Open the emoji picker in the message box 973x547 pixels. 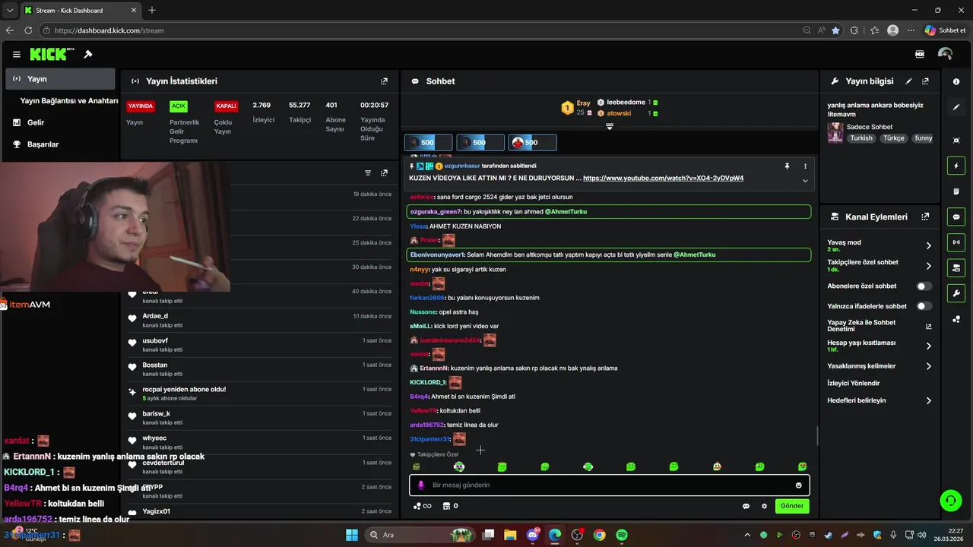pyautogui.click(x=798, y=485)
